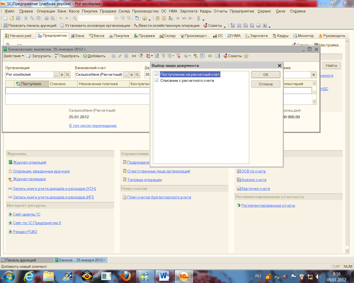
Task: Click the Найти button
Action: coord(331,65)
